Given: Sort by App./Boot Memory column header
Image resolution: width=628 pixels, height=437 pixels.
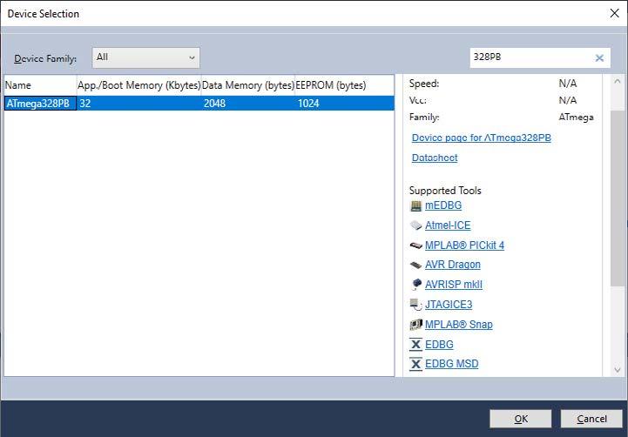Looking at the screenshot, I should (x=139, y=85).
